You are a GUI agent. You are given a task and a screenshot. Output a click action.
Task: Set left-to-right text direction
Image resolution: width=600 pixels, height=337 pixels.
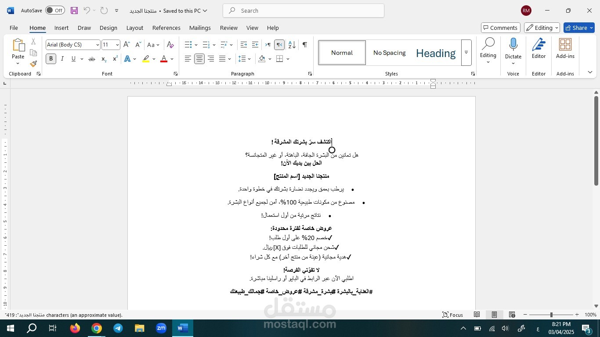click(x=268, y=45)
